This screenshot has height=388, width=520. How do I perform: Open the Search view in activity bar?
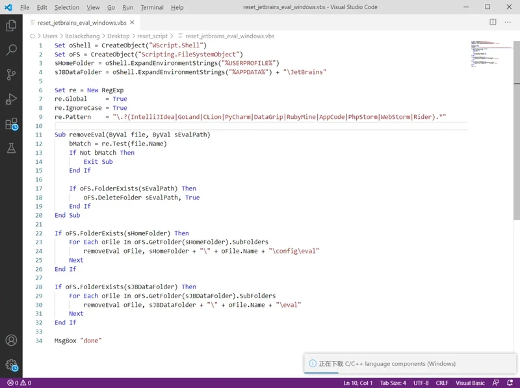pos(11,50)
